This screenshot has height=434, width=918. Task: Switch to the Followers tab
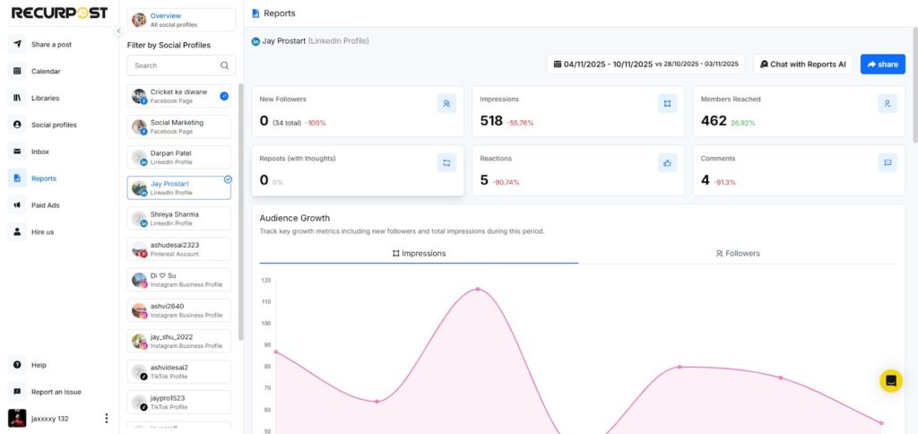(x=737, y=254)
